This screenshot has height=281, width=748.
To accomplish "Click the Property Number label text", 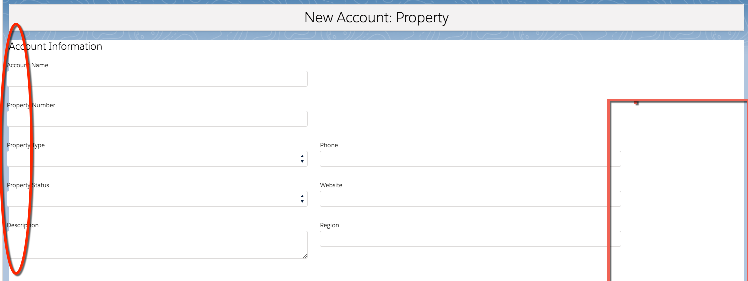I will (31, 105).
